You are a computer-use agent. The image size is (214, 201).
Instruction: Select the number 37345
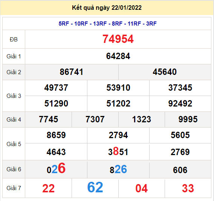180,88
